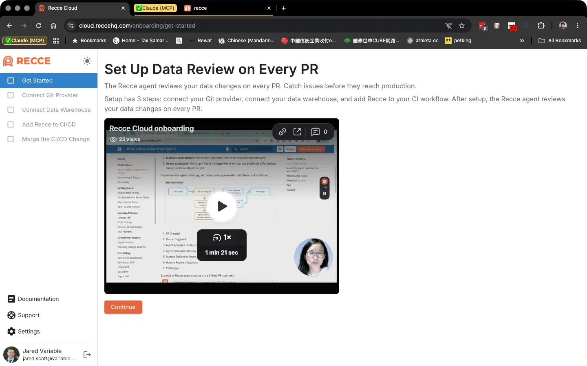The height and width of the screenshot is (366, 587).
Task: Expand the hidden bookmarks overflow chevron
Action: (x=522, y=41)
